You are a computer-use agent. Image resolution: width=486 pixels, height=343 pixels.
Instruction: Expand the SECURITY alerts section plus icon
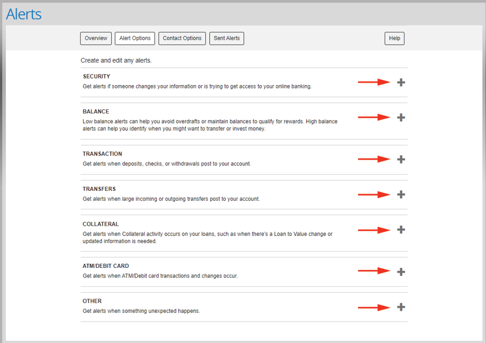coord(401,82)
